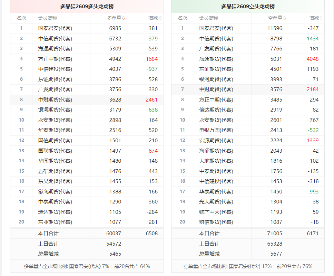Click 总量增减 row in short table

coord(248,254)
